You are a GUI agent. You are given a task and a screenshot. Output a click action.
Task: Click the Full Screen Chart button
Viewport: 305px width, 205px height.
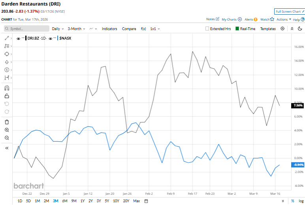(x=289, y=11)
